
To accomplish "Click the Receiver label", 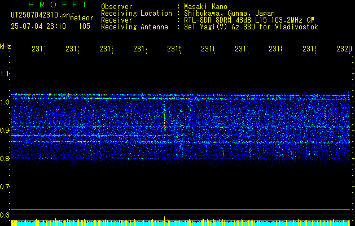I will (117, 20).
